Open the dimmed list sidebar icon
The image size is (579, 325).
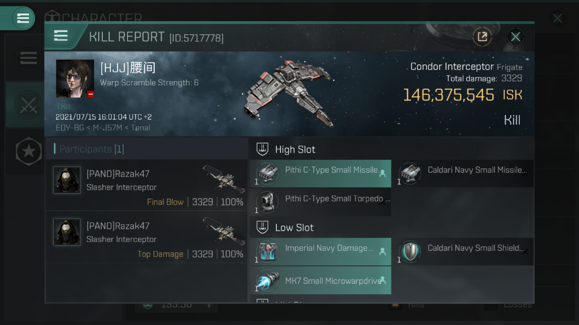coord(28,58)
